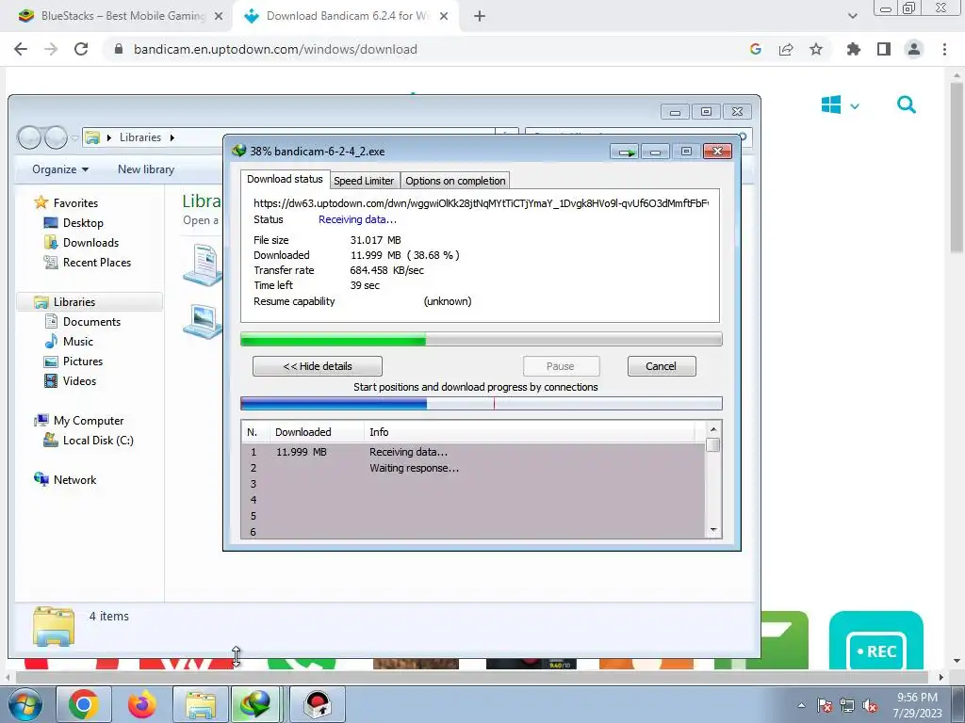Open a new Chrome tab
This screenshot has width=965, height=723.
tap(480, 17)
